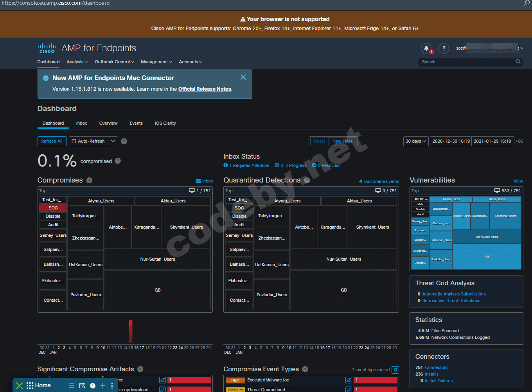Click the Cisco logo
532x392 pixels.
(47, 48)
